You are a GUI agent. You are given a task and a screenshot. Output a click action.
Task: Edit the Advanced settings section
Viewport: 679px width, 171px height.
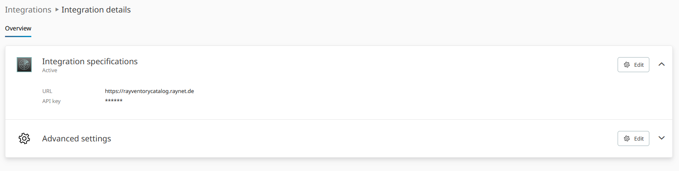click(633, 138)
